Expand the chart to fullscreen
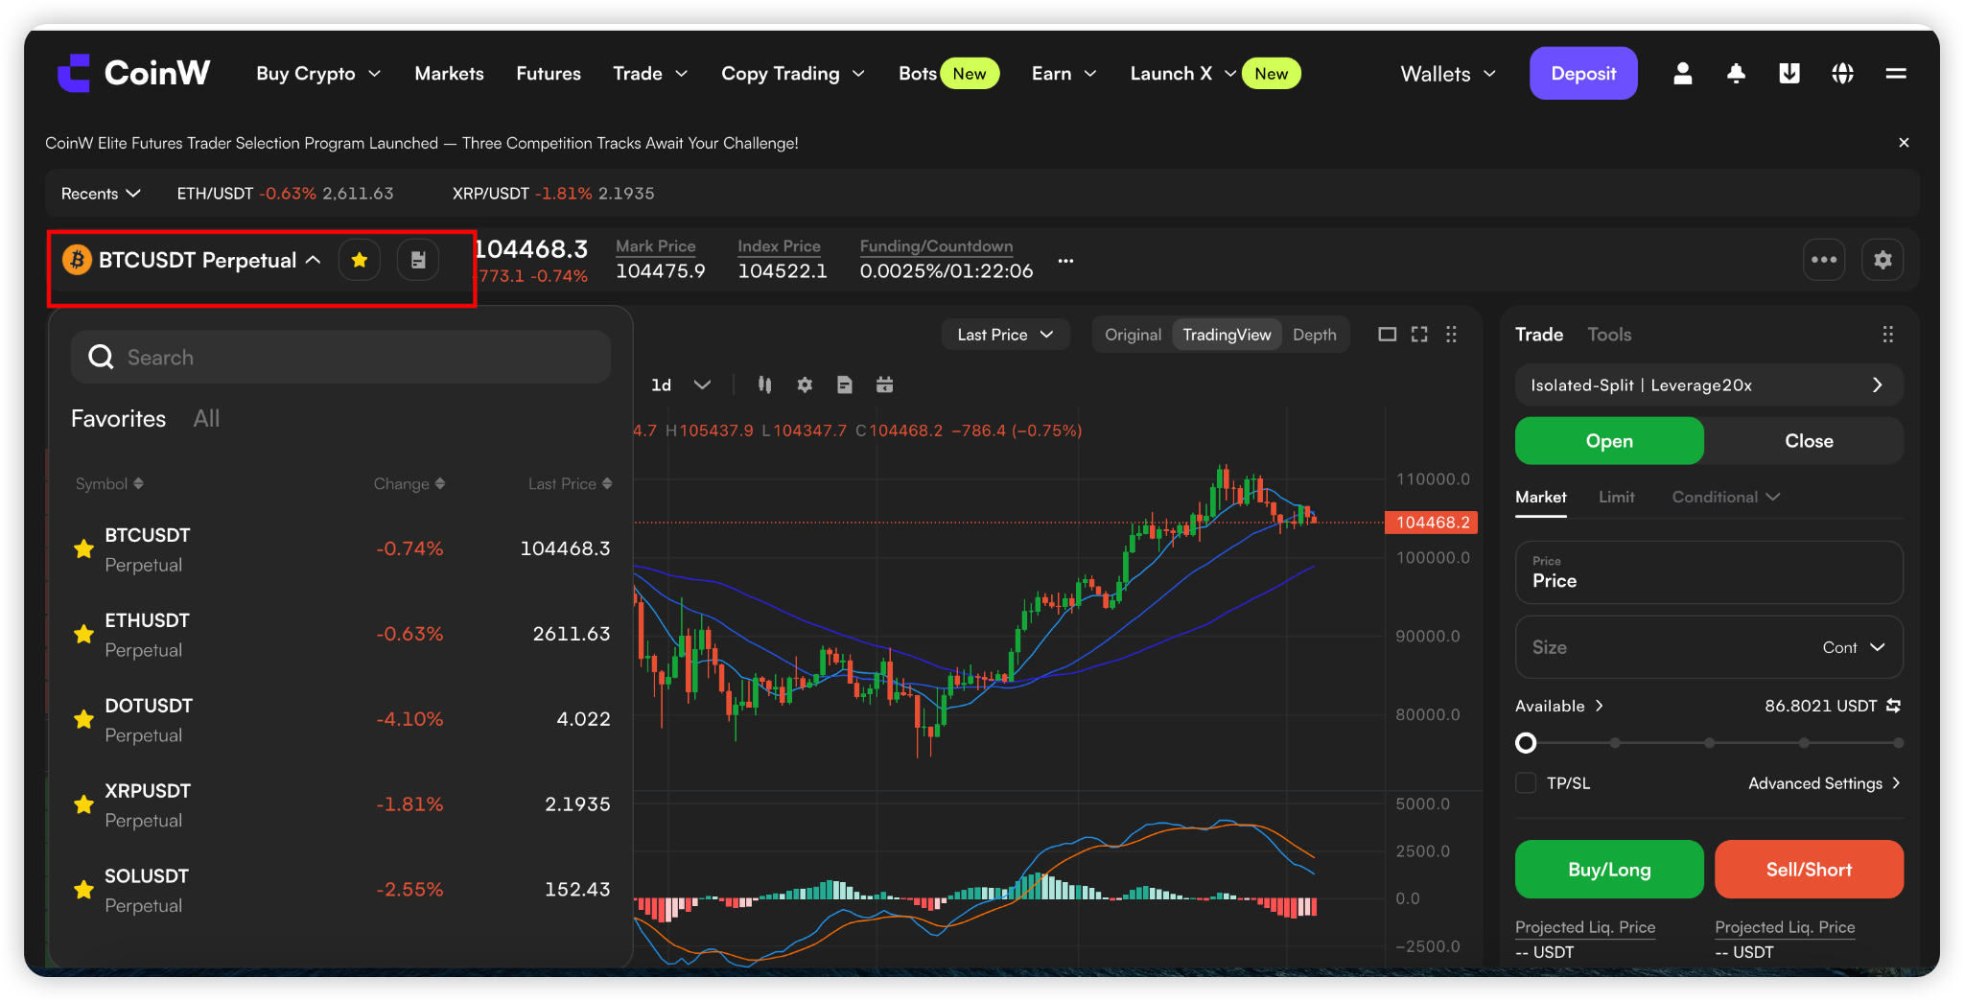 (x=1419, y=335)
